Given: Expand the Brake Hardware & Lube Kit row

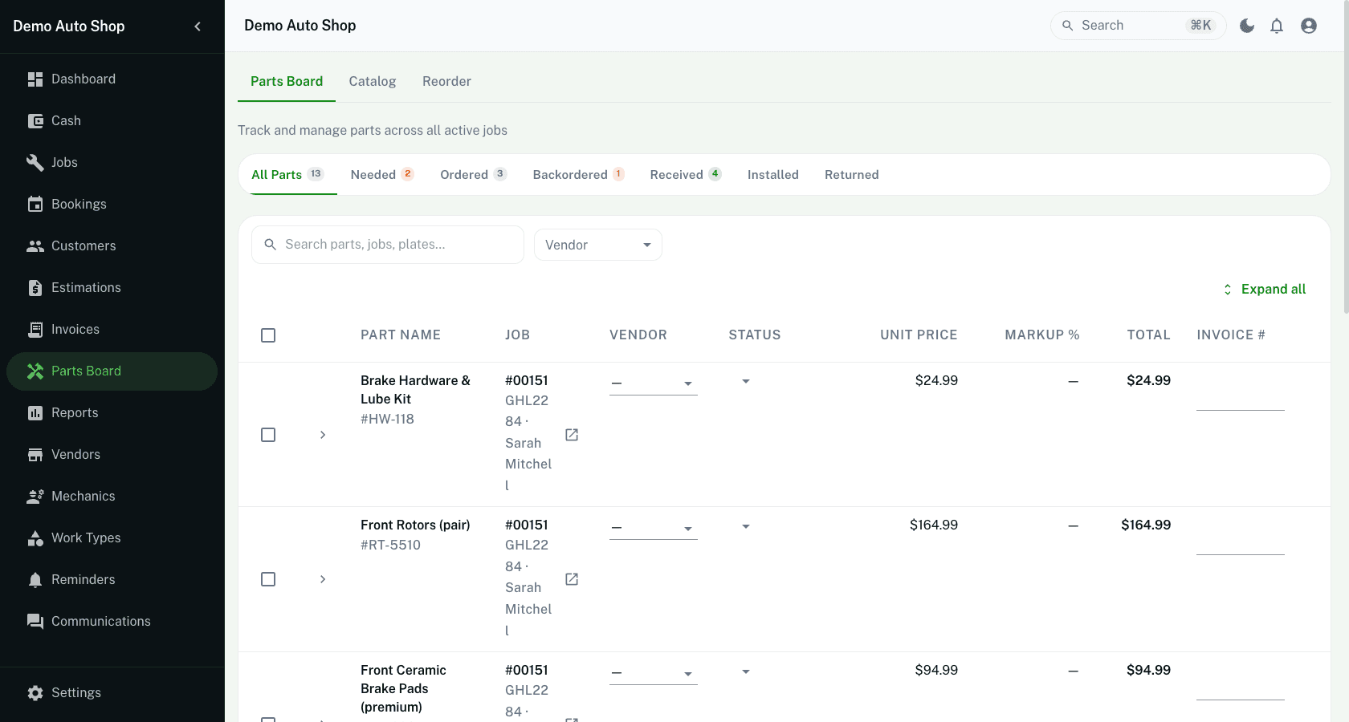Looking at the screenshot, I should [x=323, y=435].
